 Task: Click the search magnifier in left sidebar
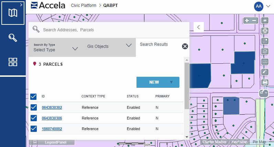[x=13, y=38]
